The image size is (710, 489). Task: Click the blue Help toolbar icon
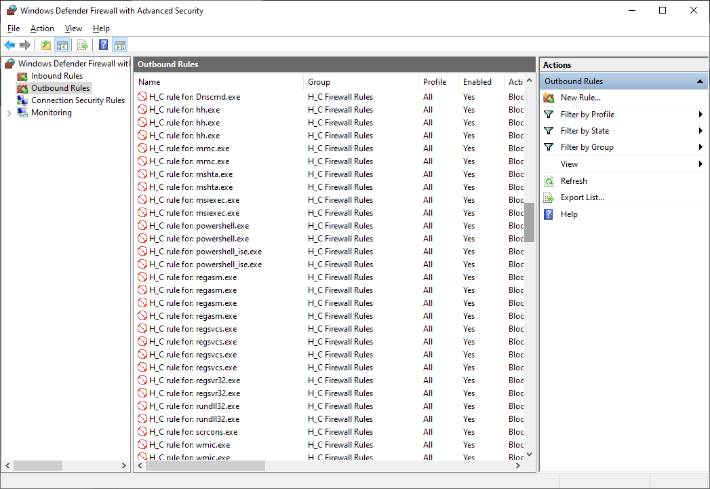pos(103,45)
